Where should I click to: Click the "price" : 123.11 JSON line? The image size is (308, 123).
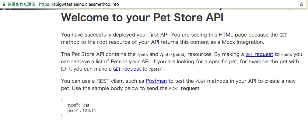click(81, 111)
